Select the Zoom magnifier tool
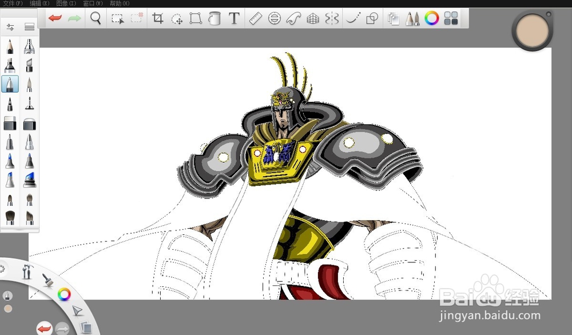Image resolution: width=572 pixels, height=335 pixels. pos(96,18)
